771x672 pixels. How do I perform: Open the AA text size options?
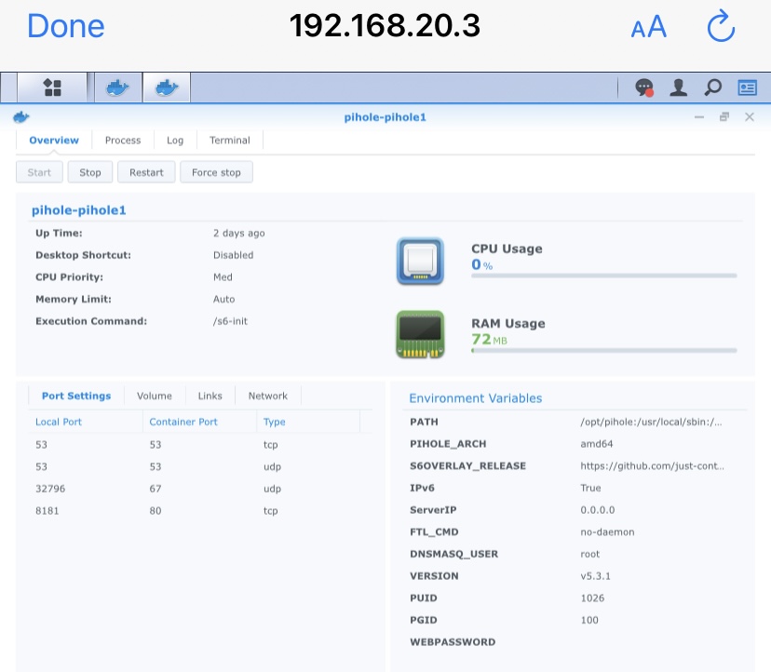pos(649,27)
